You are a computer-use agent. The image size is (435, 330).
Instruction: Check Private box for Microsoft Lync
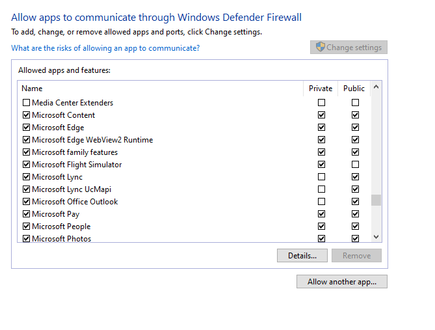(321, 177)
